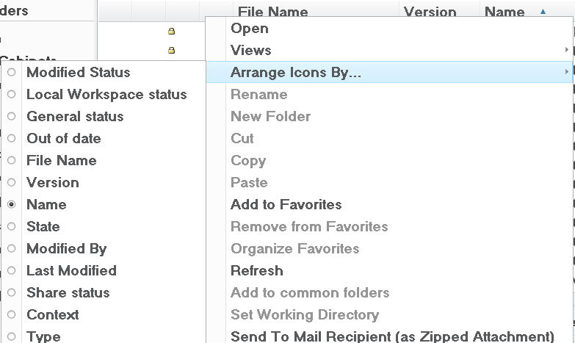Click the second yellow lock icon in the file list

pyautogui.click(x=171, y=50)
